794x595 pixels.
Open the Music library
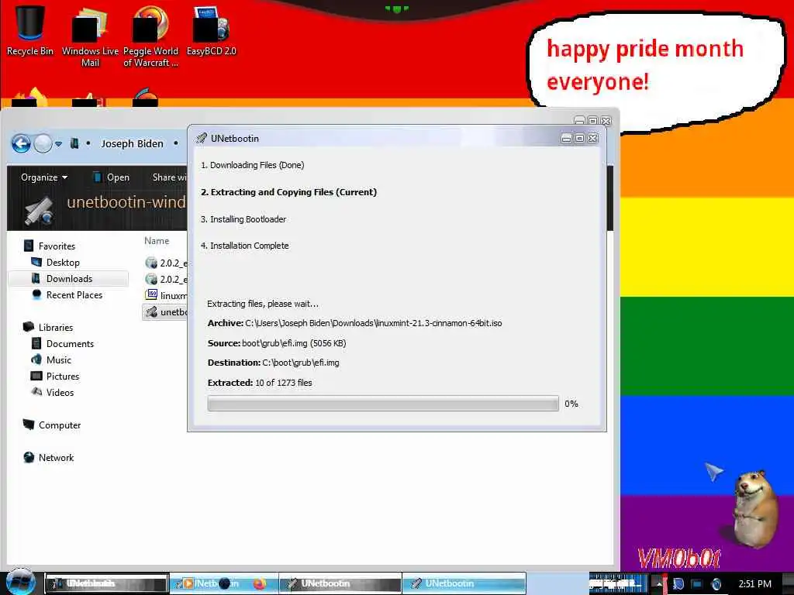(x=51, y=359)
